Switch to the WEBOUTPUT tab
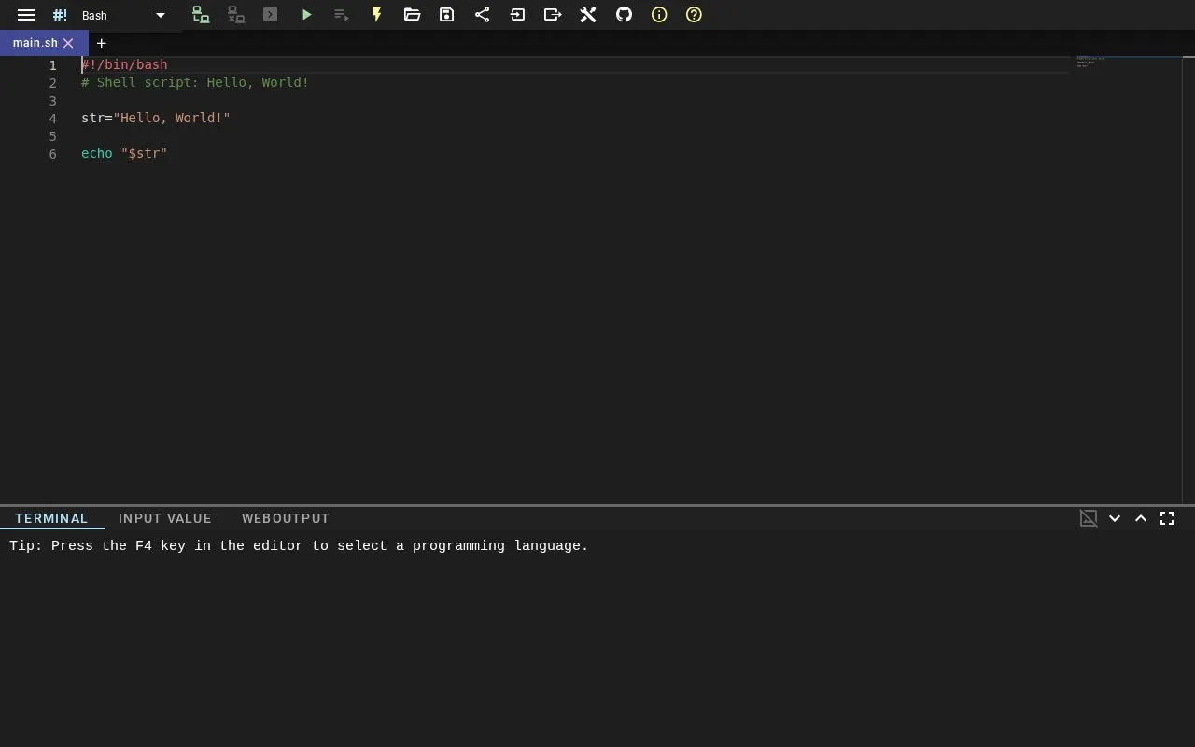Image resolution: width=1195 pixels, height=747 pixels. [x=286, y=518]
